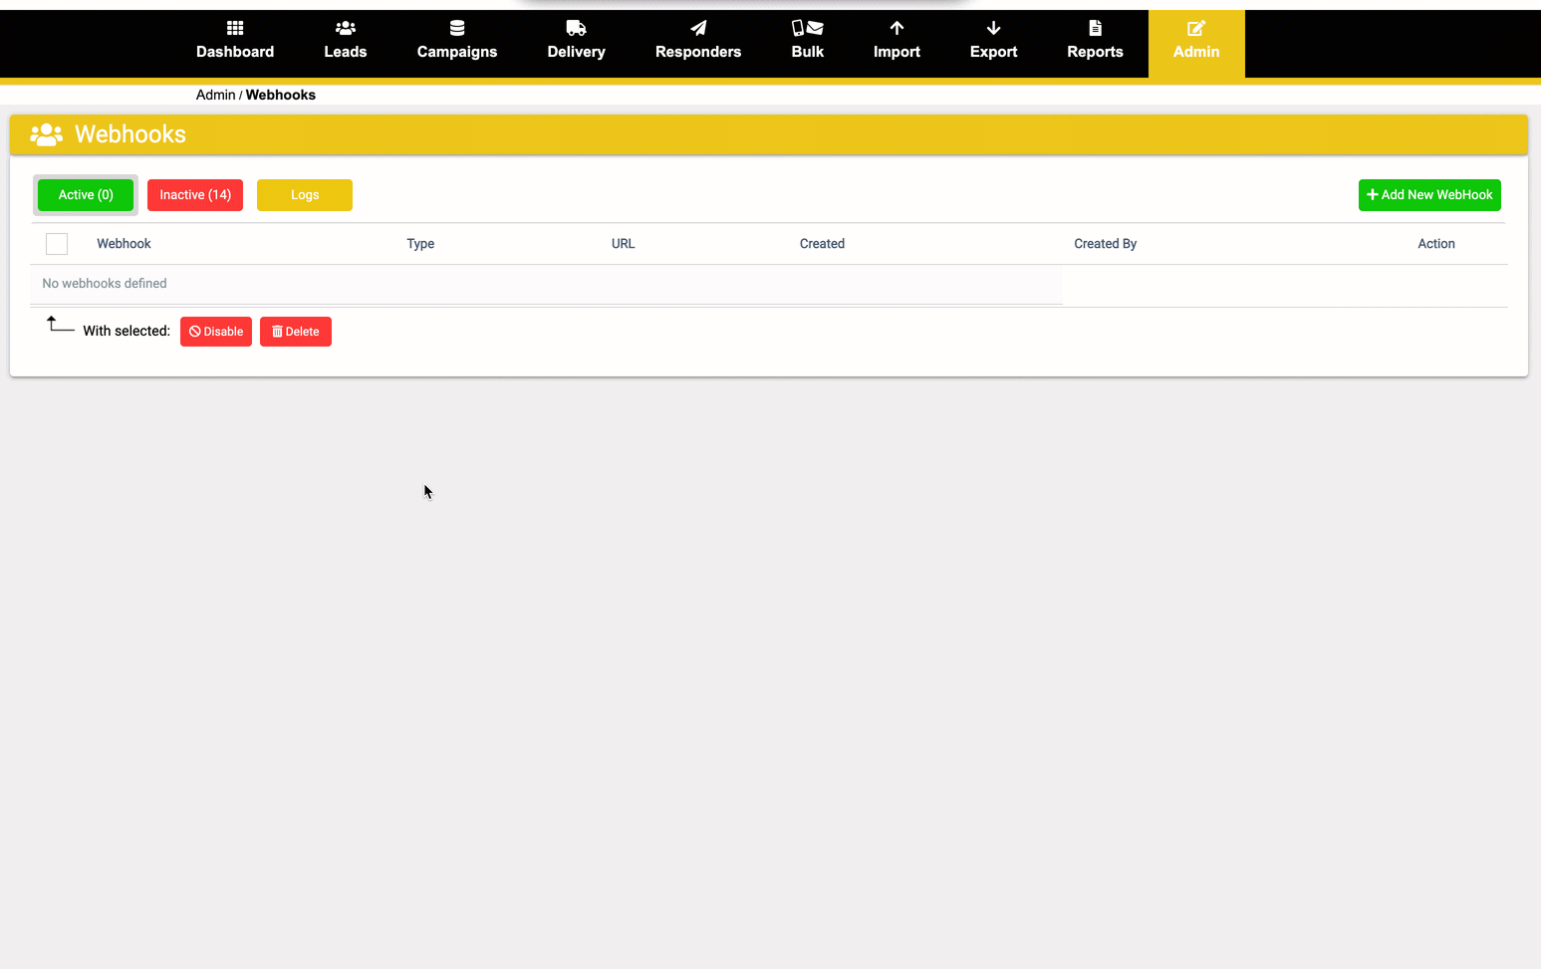The height and width of the screenshot is (969, 1541).
Task: Click the Webhooks panel title
Action: (130, 134)
